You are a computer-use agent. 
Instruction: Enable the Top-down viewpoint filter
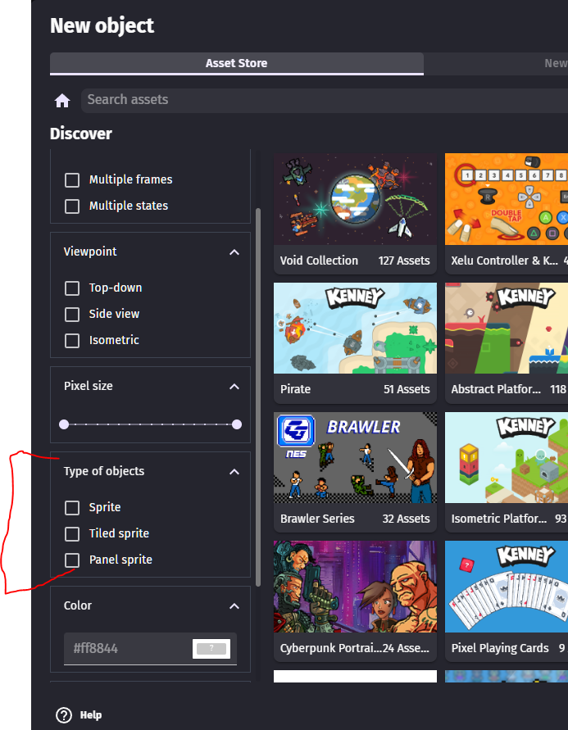pyautogui.click(x=72, y=288)
